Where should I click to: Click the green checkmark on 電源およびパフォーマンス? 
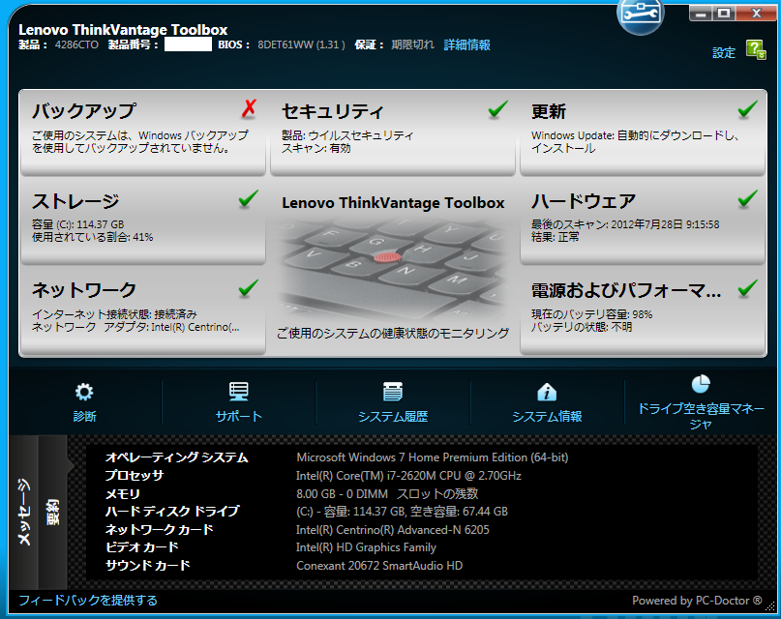pyautogui.click(x=747, y=288)
